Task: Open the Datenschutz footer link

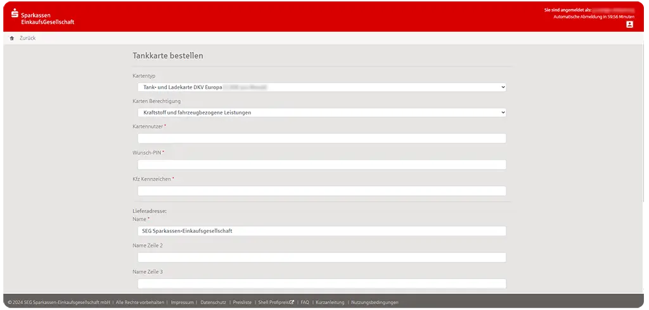Action: tap(213, 302)
